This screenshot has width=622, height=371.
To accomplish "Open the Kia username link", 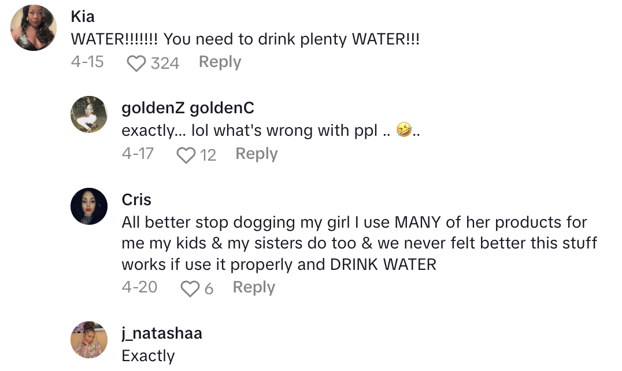I will [x=82, y=17].
